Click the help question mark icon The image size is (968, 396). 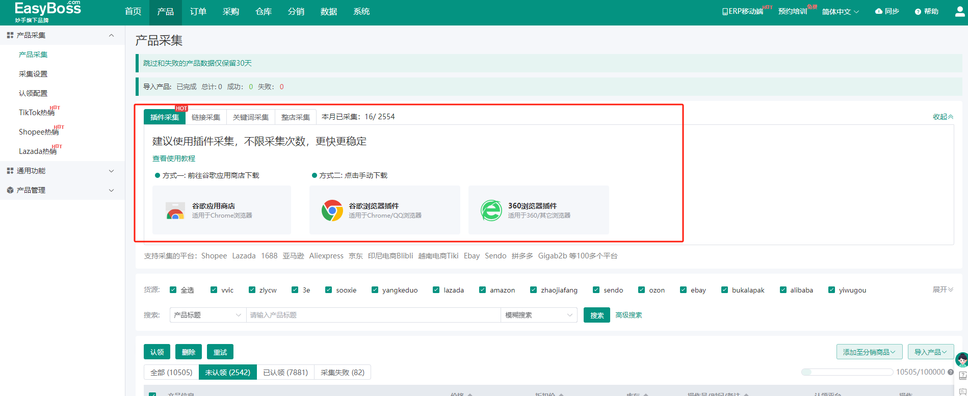click(x=918, y=12)
